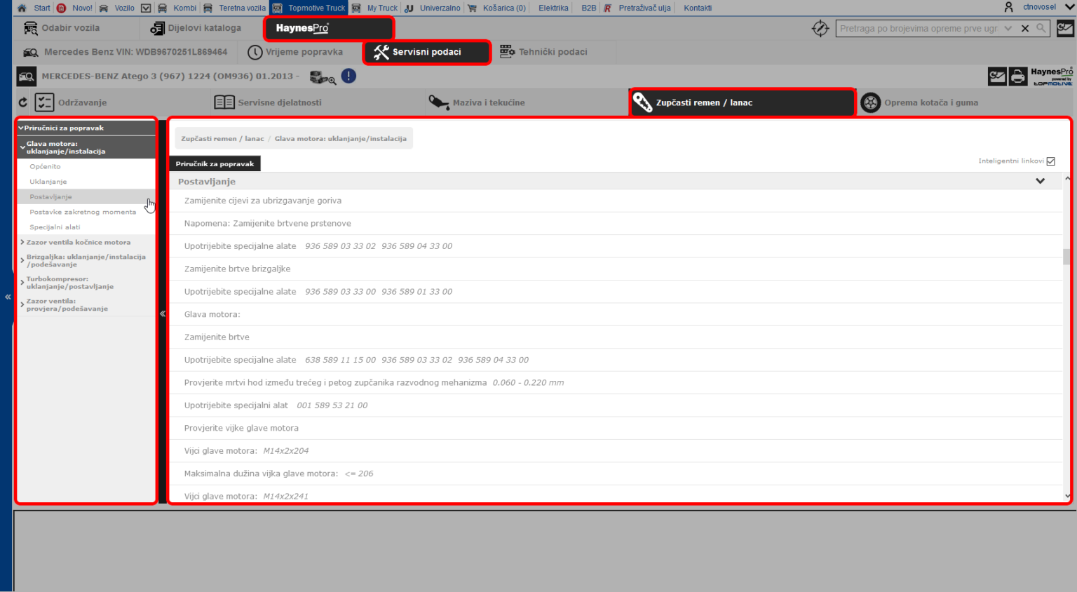Screen dimensions: 1077x592
Task: Click the send-by-mail icon near print
Action: point(997,76)
